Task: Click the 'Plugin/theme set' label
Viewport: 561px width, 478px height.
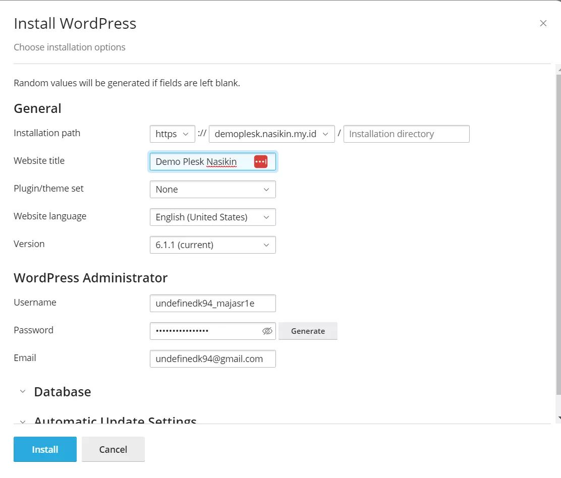Action: click(x=48, y=189)
